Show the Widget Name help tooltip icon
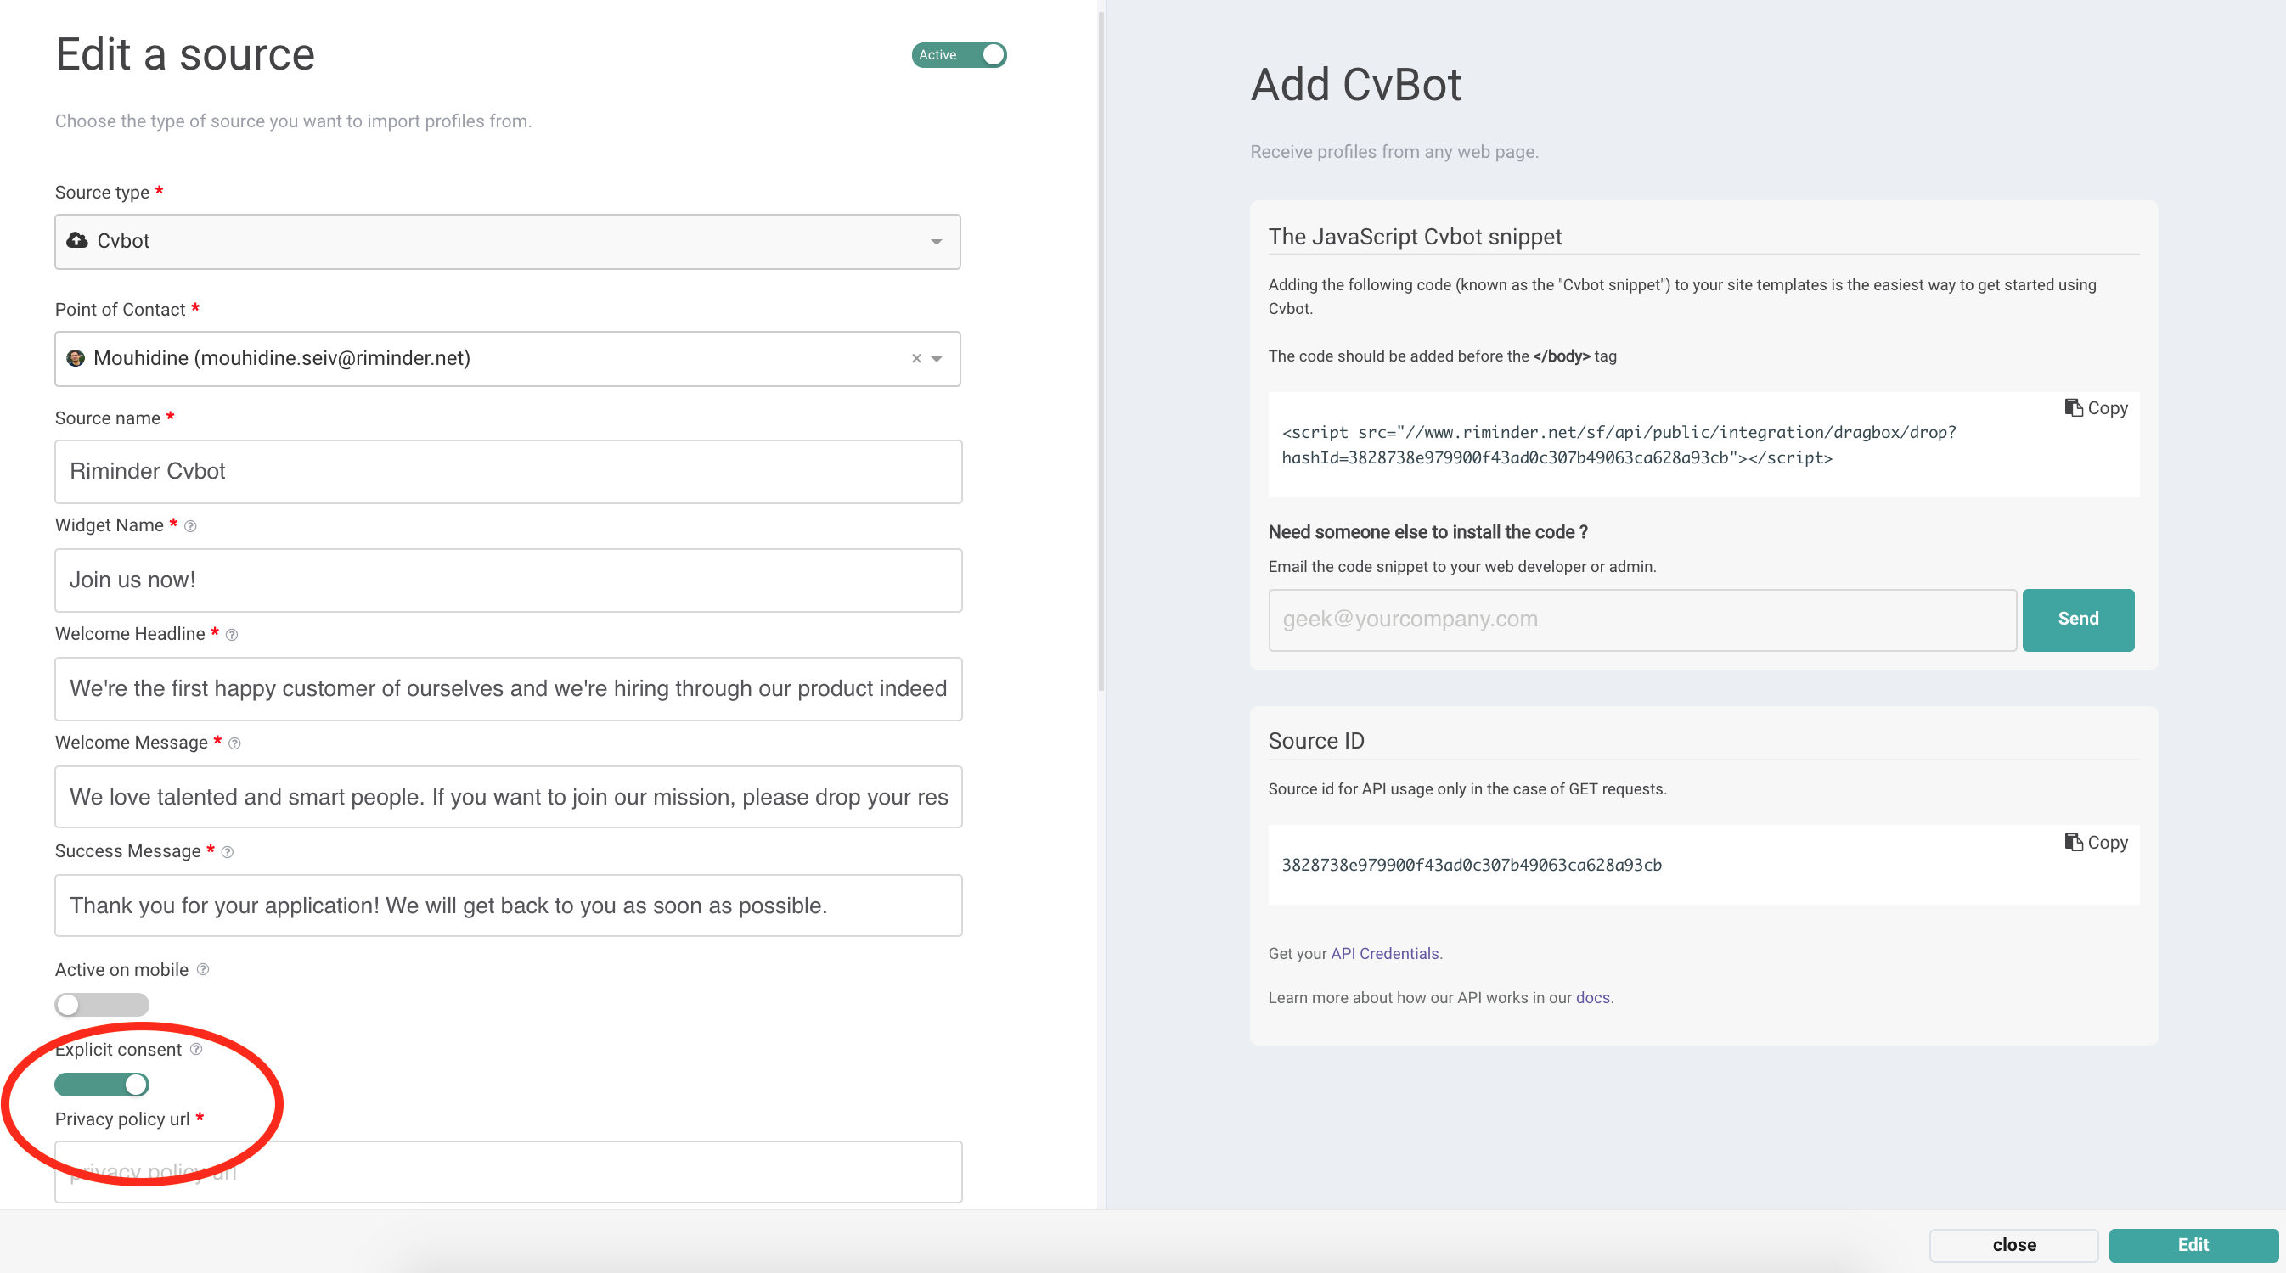The height and width of the screenshot is (1273, 2286). [190, 526]
